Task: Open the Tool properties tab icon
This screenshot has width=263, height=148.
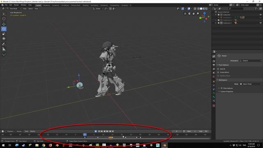Action: click(x=214, y=57)
